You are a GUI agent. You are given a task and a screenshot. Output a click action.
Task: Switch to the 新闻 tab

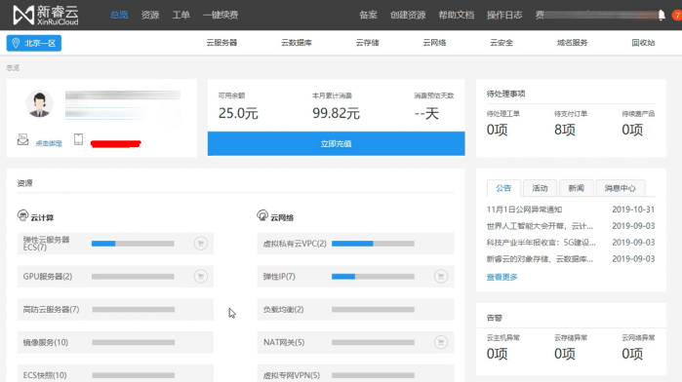[576, 188]
